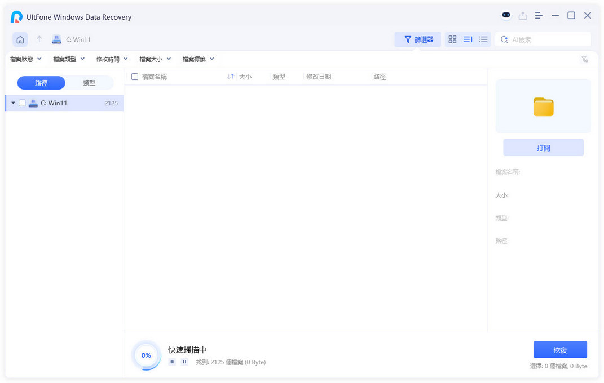Click the 恢復 recover button

pyautogui.click(x=559, y=350)
